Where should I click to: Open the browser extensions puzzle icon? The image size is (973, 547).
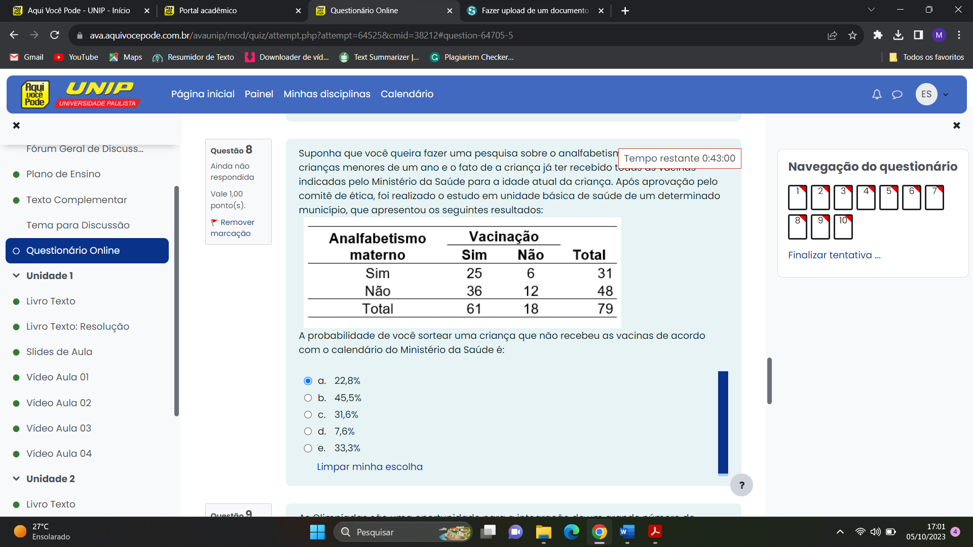click(x=878, y=35)
